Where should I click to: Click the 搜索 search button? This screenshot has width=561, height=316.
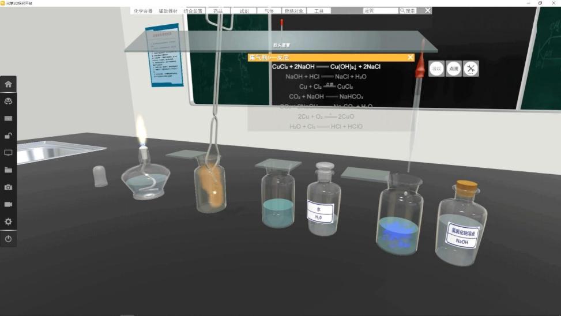tap(408, 11)
